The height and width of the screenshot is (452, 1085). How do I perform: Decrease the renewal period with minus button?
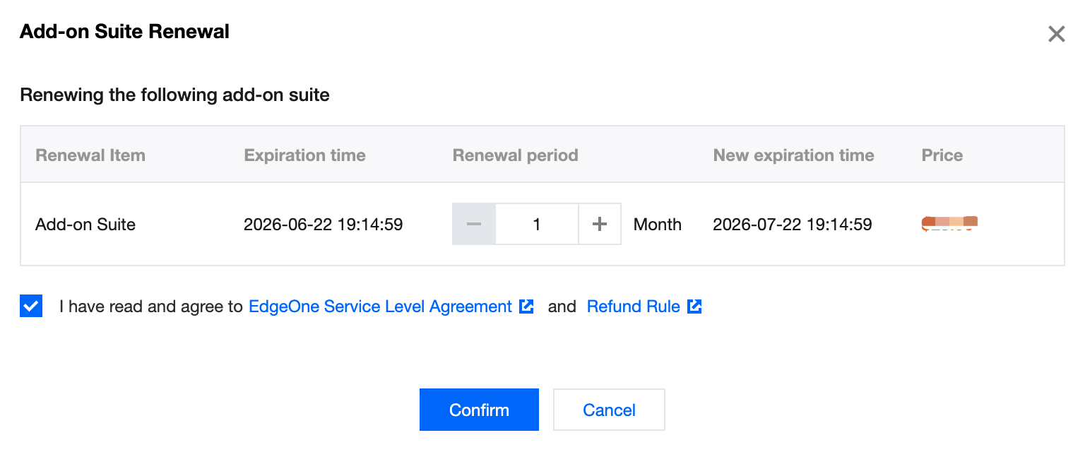point(474,225)
